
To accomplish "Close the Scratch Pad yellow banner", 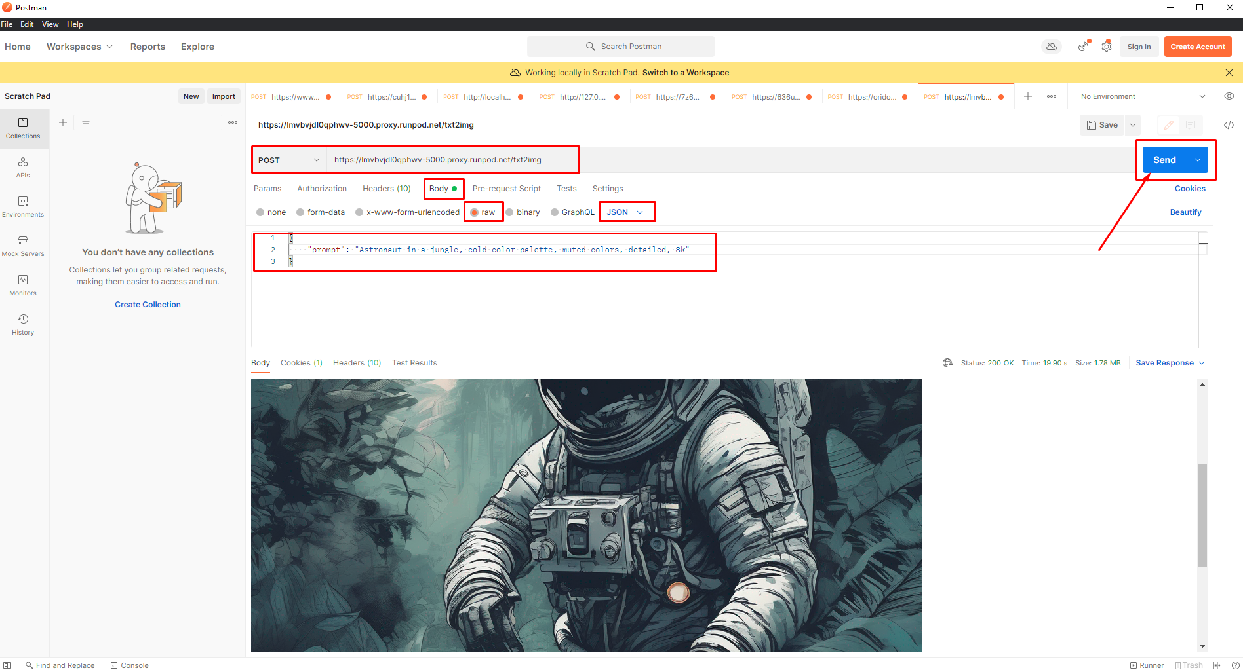I will pos(1229,73).
